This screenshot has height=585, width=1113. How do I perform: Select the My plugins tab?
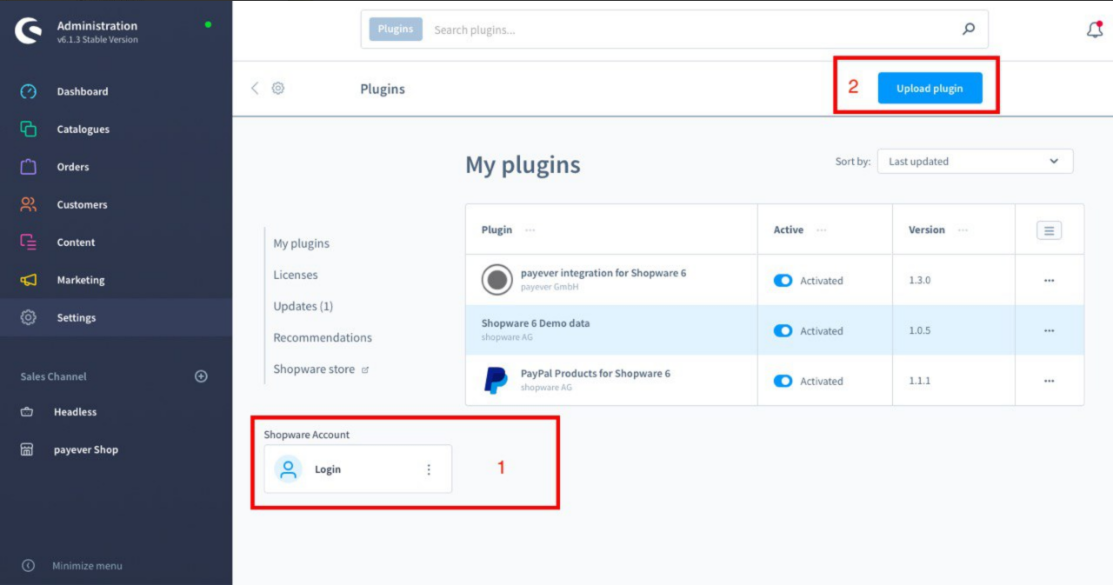tap(301, 243)
